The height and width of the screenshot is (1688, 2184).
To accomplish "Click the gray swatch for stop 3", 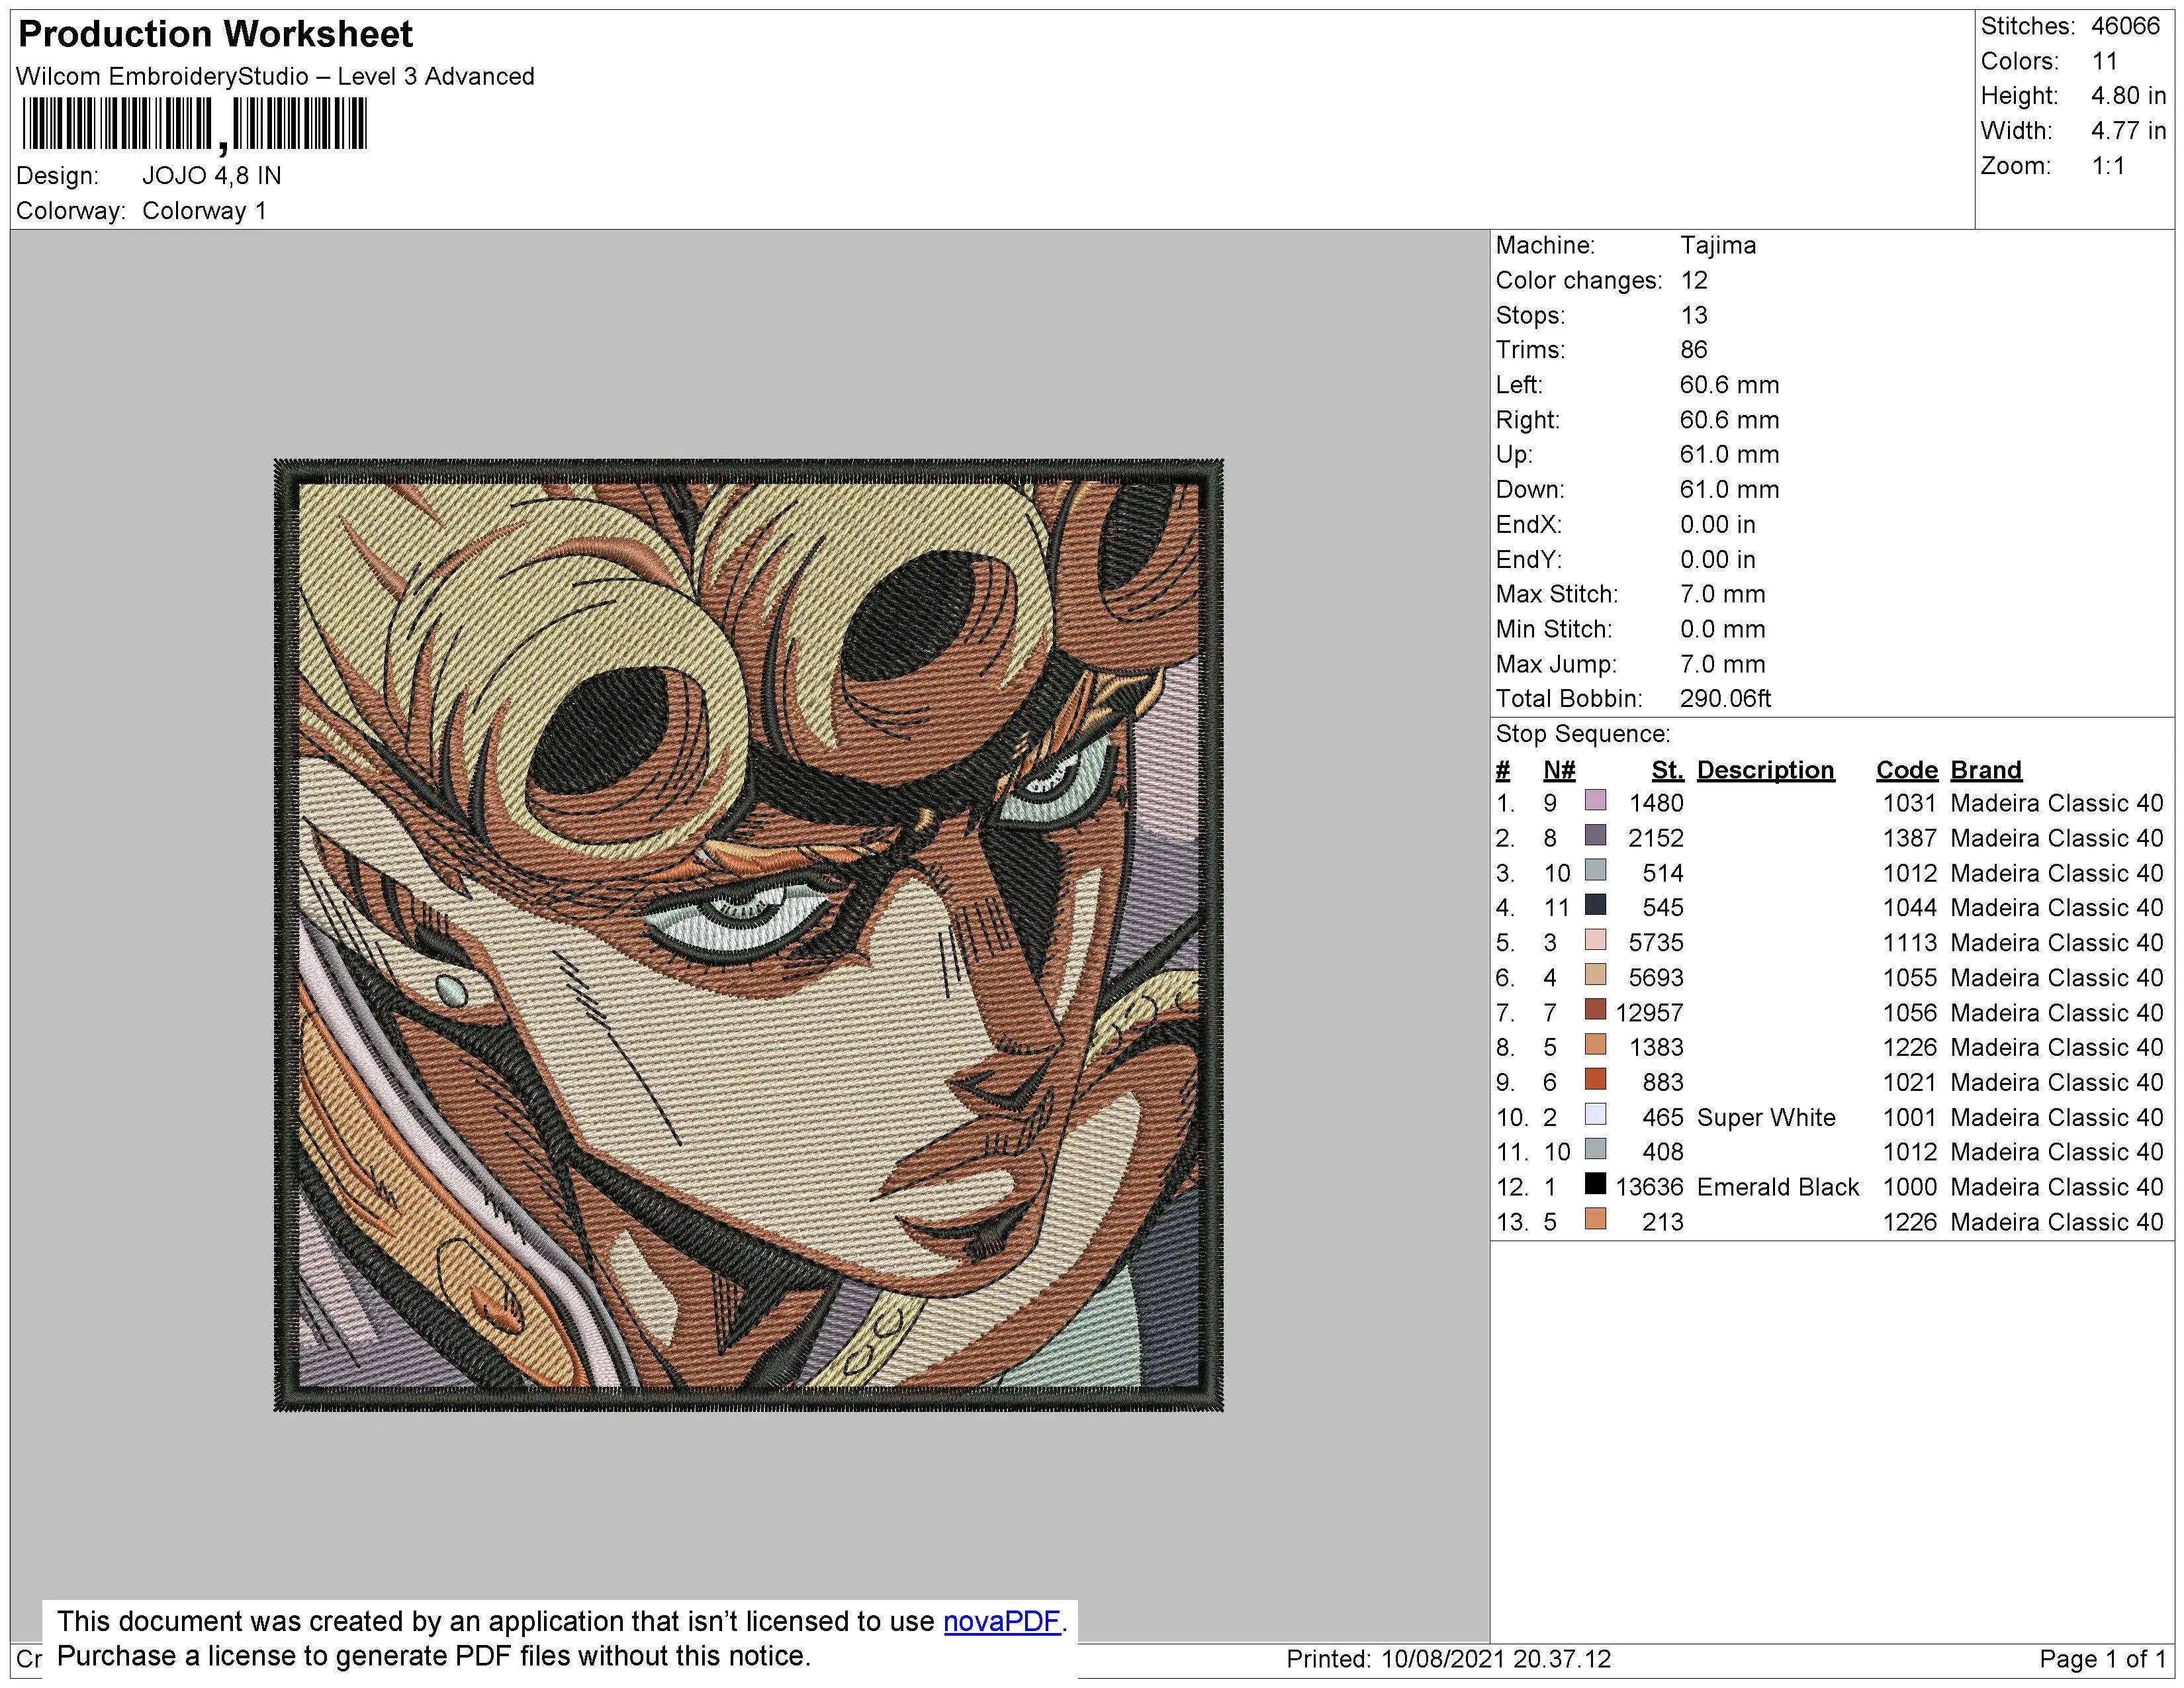I will (x=1596, y=870).
